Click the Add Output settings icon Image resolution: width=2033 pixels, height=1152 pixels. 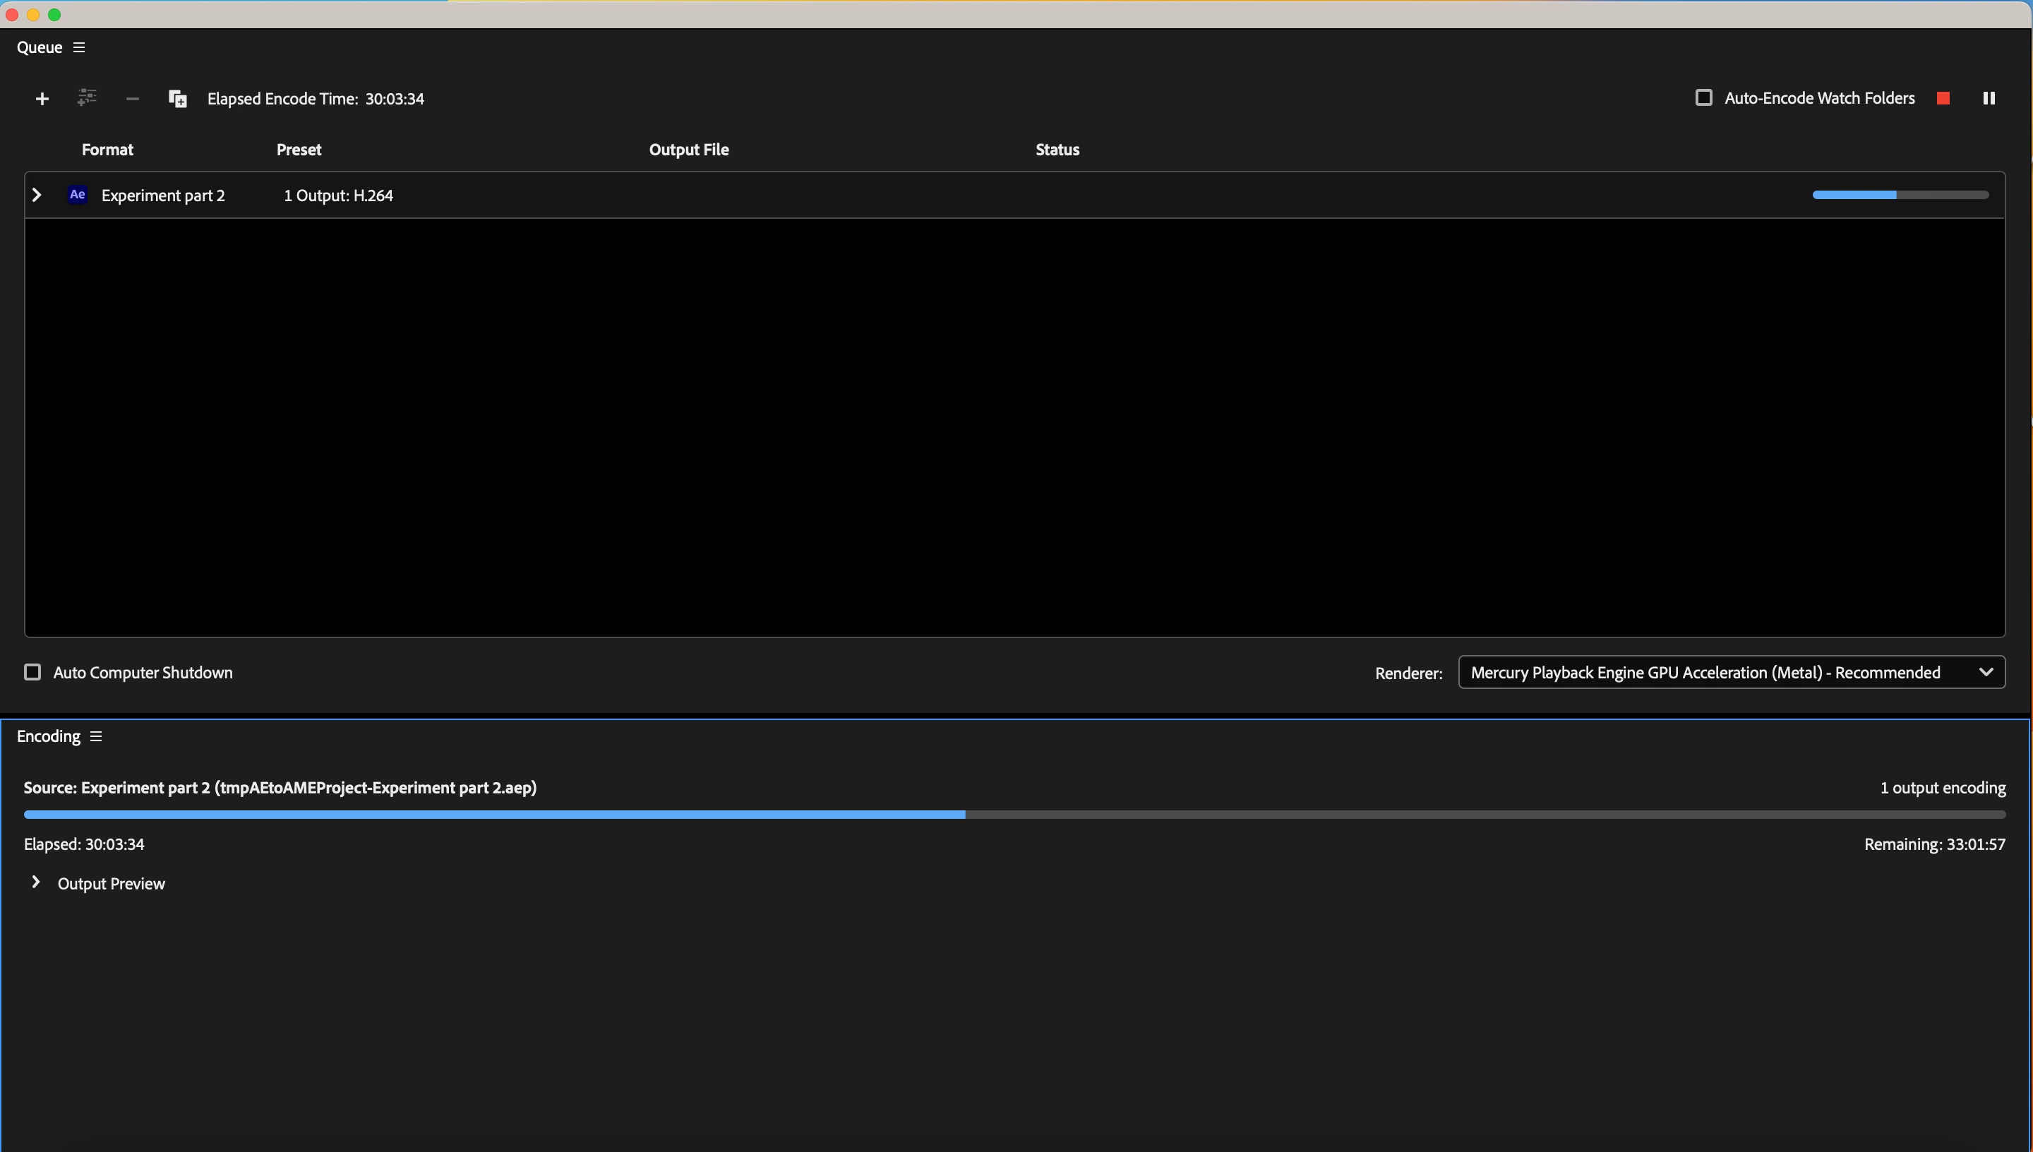click(87, 98)
